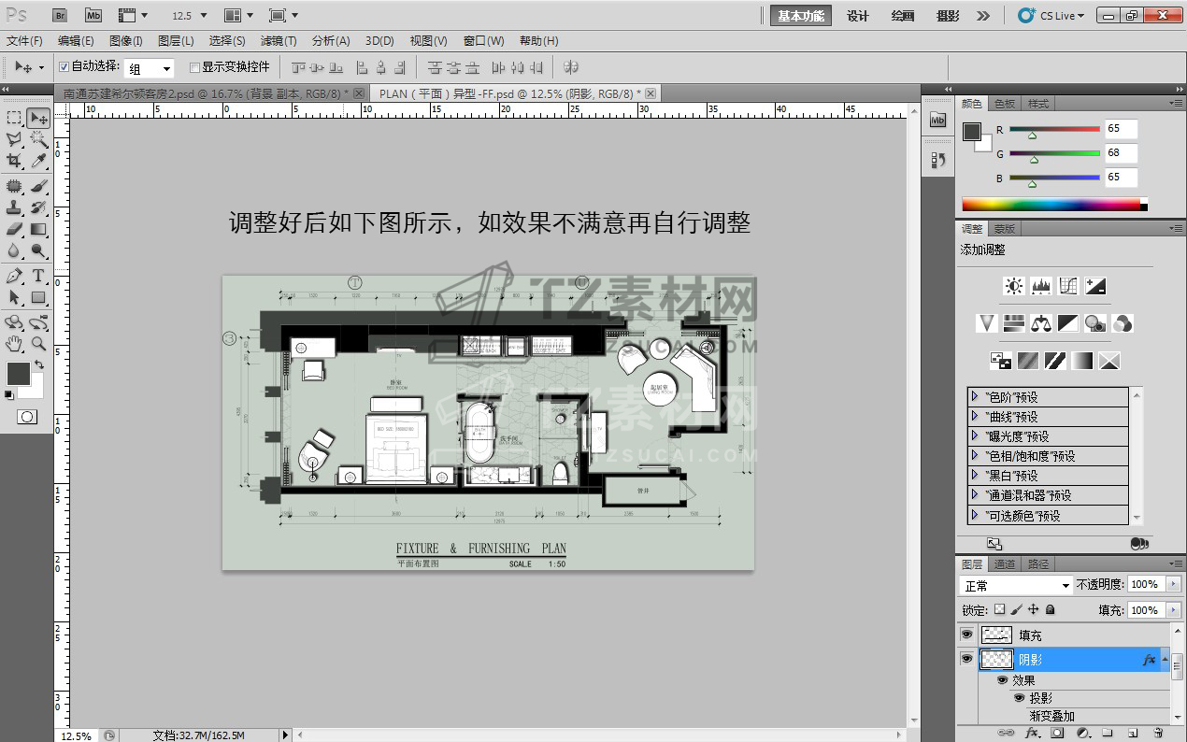Click the foreground color swatch in toolbox

tap(19, 373)
